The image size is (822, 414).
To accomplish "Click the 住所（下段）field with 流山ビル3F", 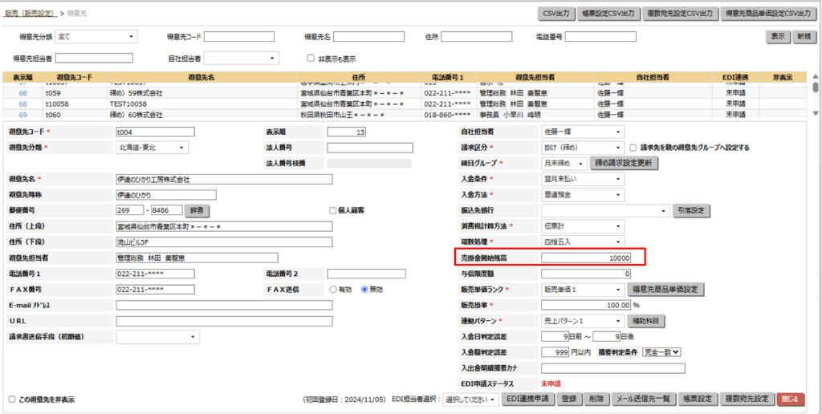I will [x=224, y=242].
